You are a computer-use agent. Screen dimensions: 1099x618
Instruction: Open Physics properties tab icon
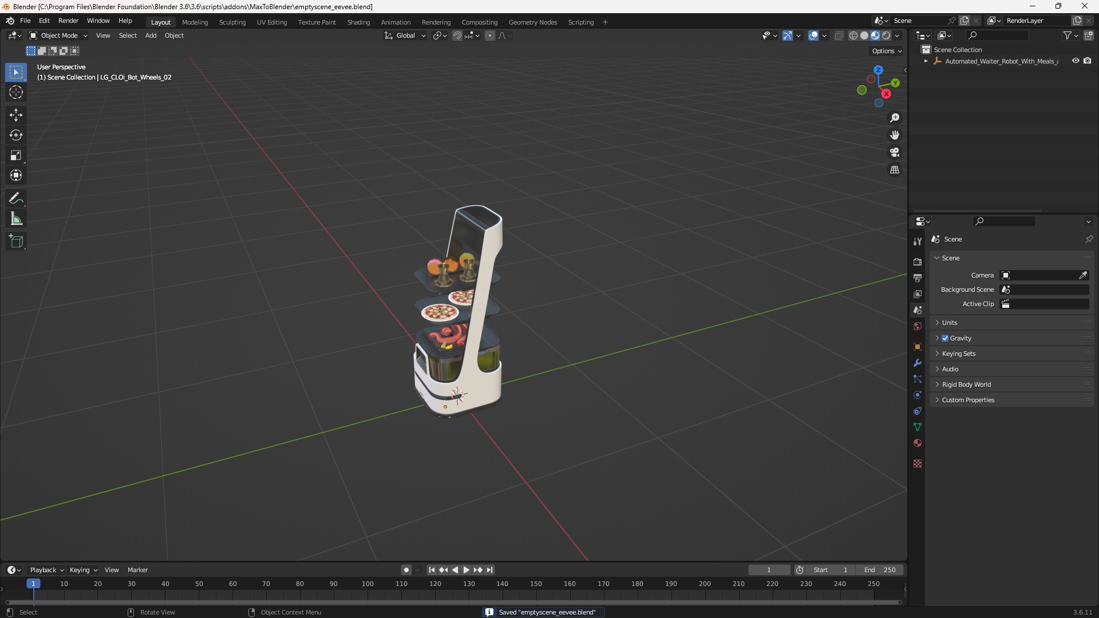coord(918,395)
